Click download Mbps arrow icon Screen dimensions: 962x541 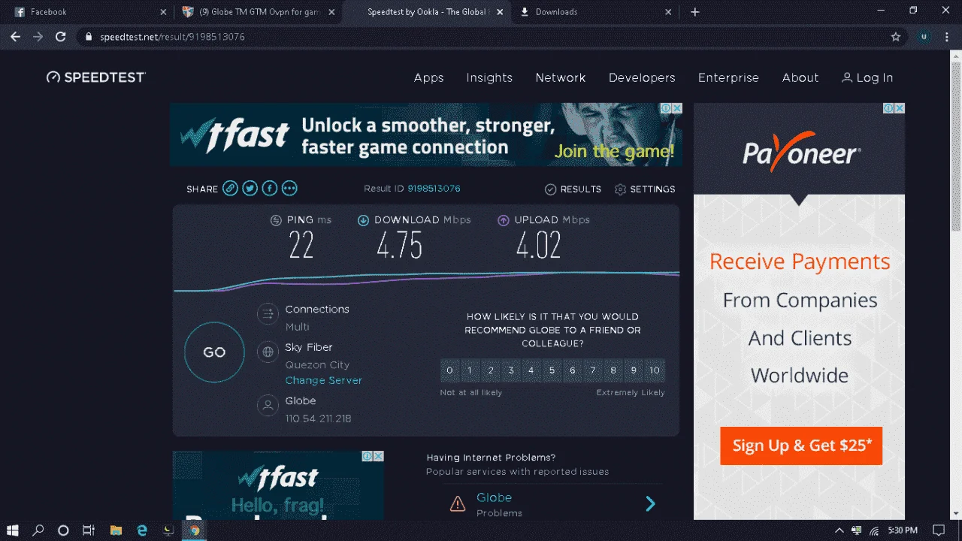coord(363,220)
